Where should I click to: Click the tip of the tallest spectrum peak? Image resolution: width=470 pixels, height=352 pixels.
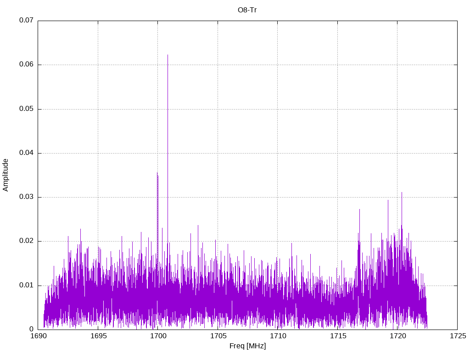pos(168,55)
